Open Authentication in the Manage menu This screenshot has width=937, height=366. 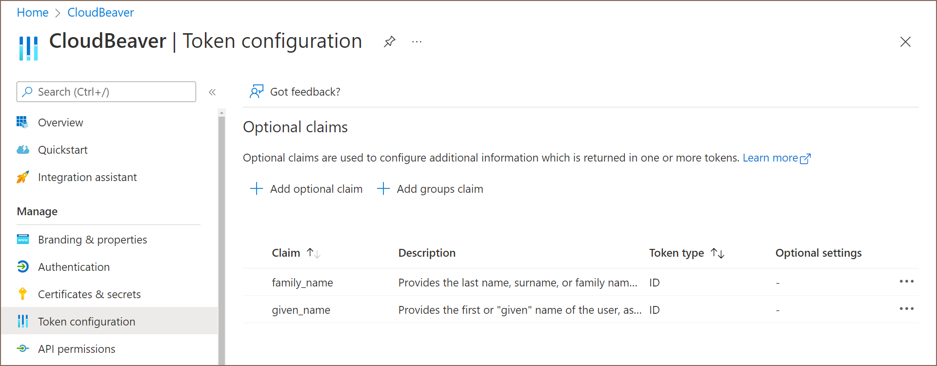[x=74, y=267]
